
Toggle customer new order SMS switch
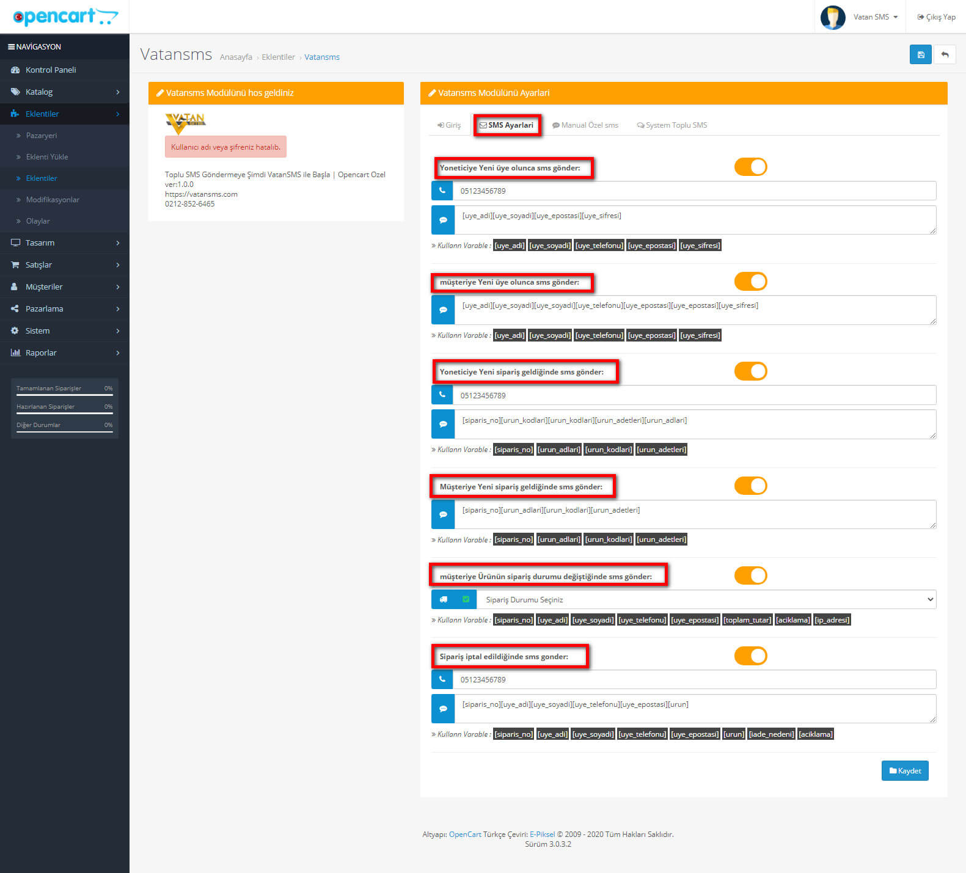pyautogui.click(x=750, y=486)
